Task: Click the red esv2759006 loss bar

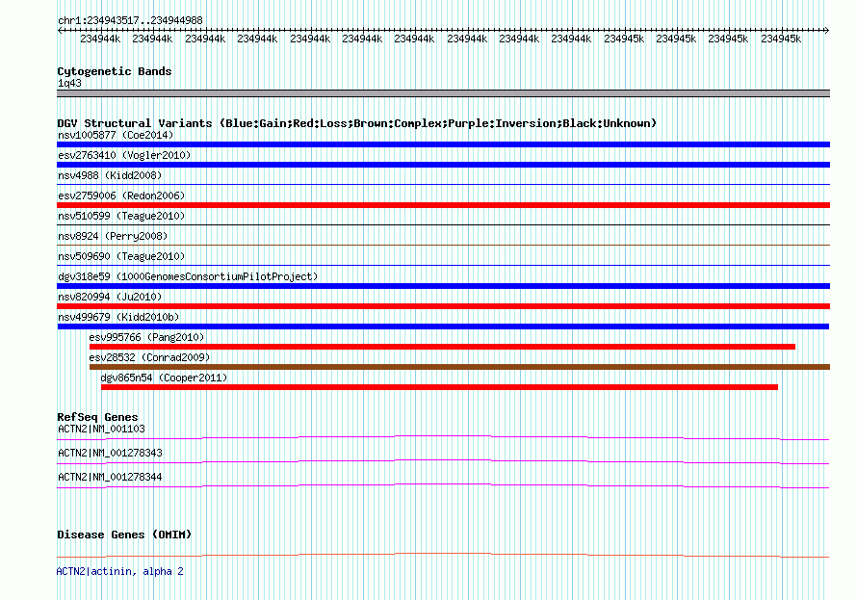Action: click(x=443, y=205)
